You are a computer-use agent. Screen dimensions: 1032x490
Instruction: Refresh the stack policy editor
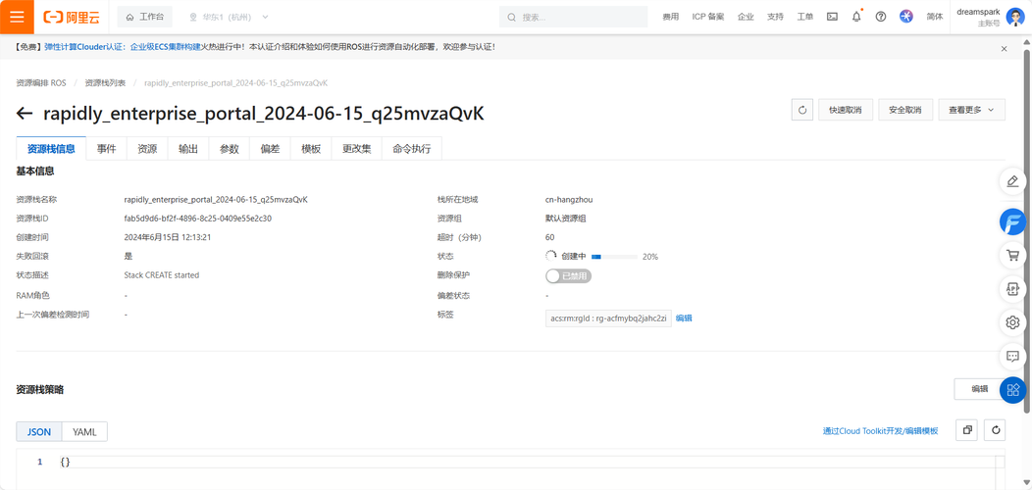(995, 430)
